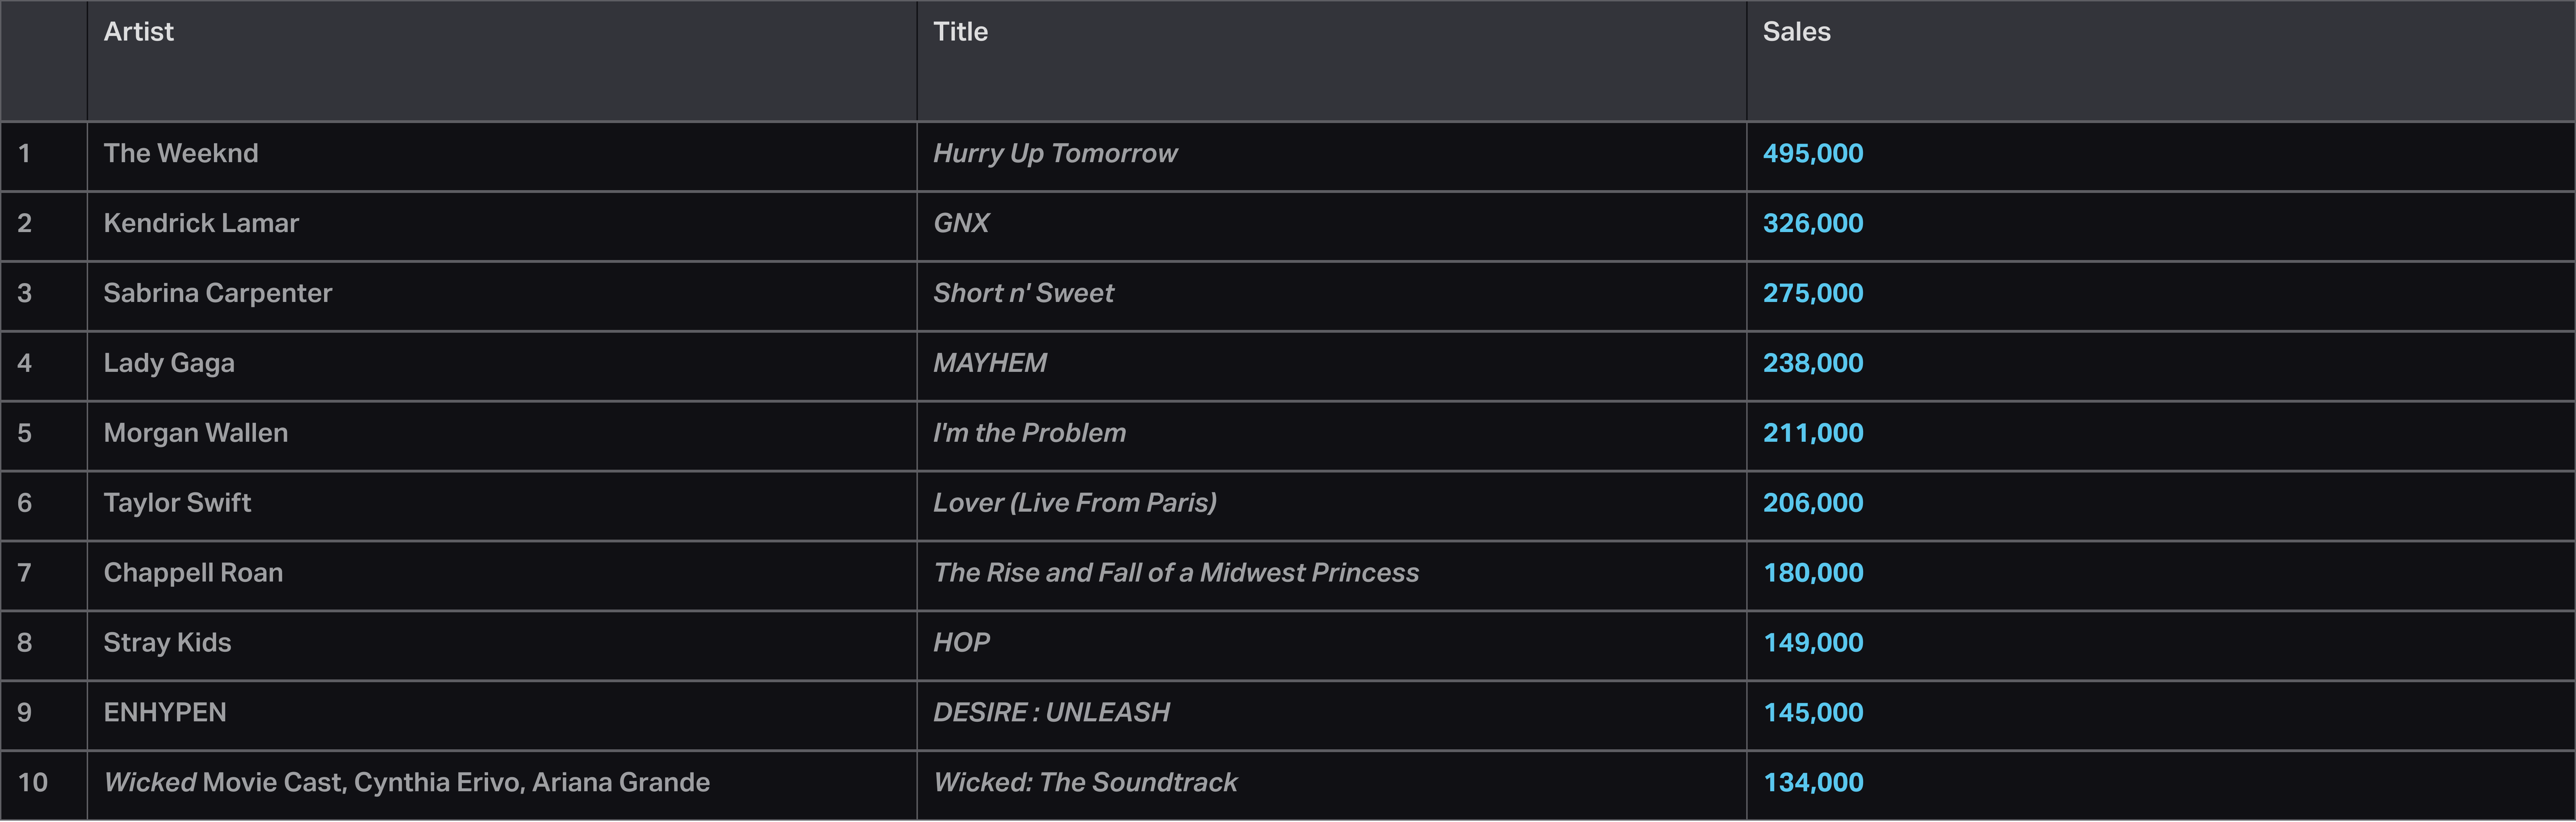The width and height of the screenshot is (2576, 822).
Task: Click The Weeknd artist cell
Action: click(181, 153)
